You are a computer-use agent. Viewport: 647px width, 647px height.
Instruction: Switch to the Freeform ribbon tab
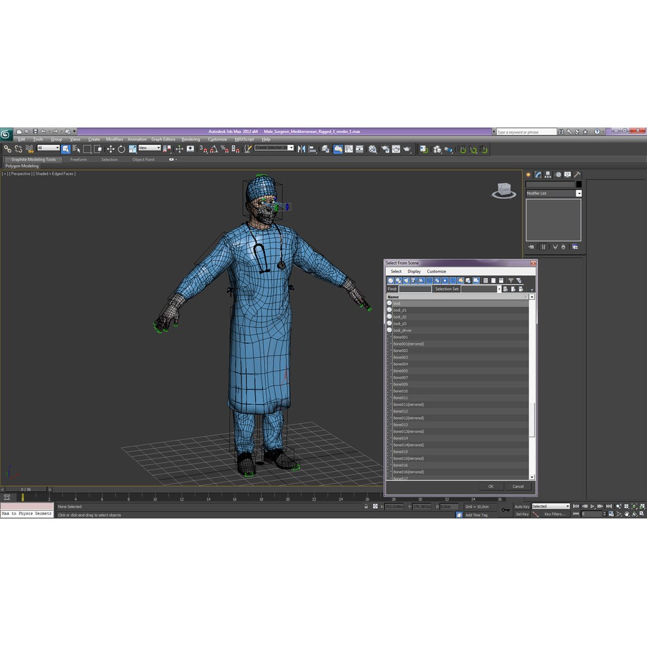pyautogui.click(x=78, y=159)
